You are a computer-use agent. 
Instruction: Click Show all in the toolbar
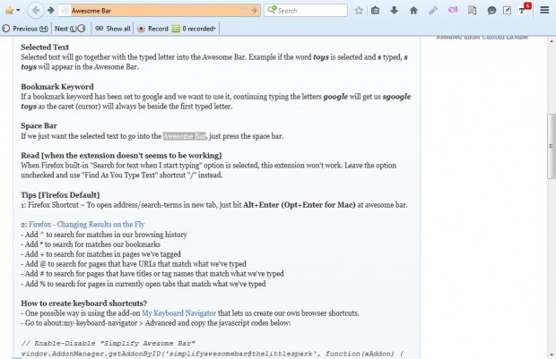point(113,29)
